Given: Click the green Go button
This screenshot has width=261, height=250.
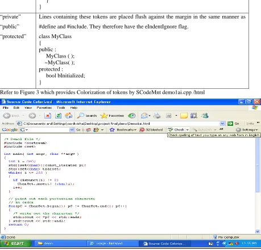Looking at the screenshot, I should pos(233,124).
